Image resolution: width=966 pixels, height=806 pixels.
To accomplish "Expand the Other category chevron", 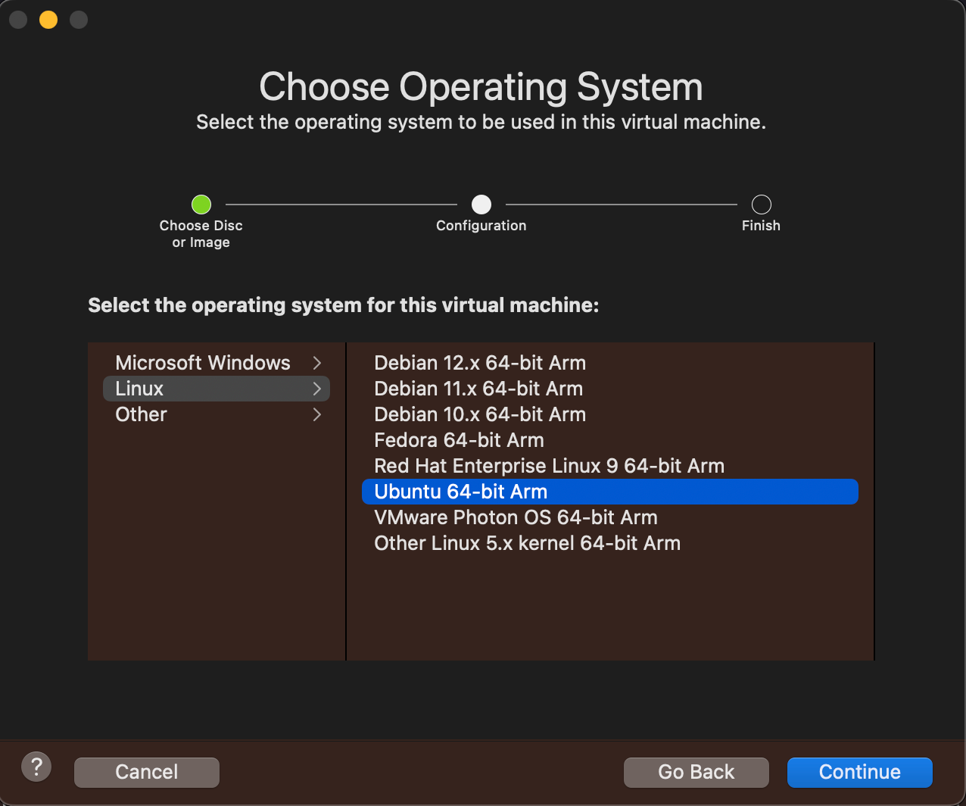I will point(317,414).
